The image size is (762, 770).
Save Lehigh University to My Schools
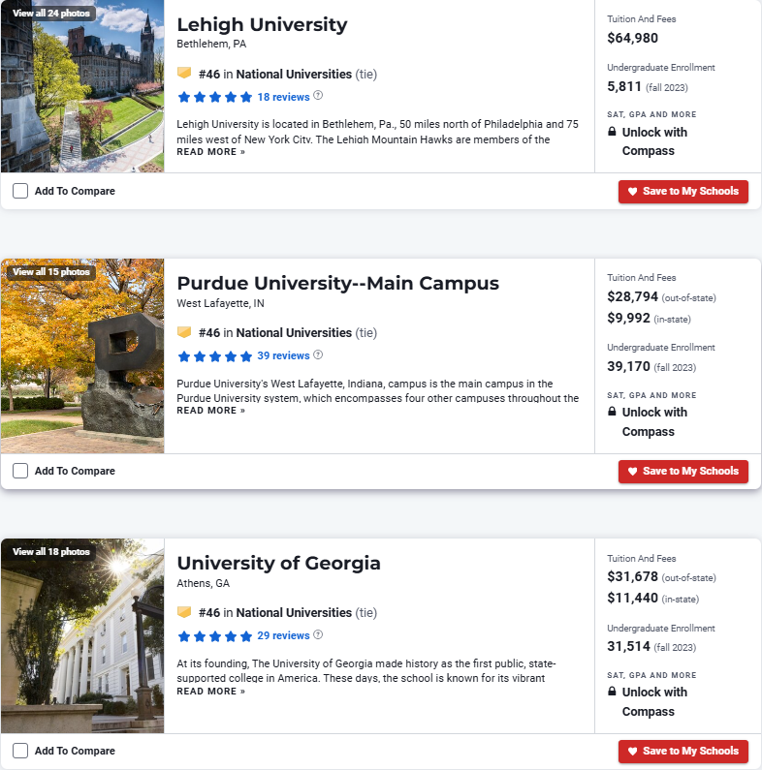click(683, 191)
